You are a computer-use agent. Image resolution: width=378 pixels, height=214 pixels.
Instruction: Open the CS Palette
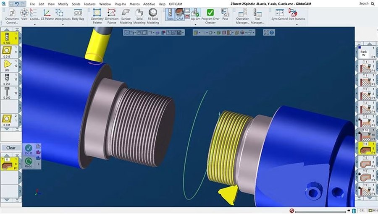(47, 14)
